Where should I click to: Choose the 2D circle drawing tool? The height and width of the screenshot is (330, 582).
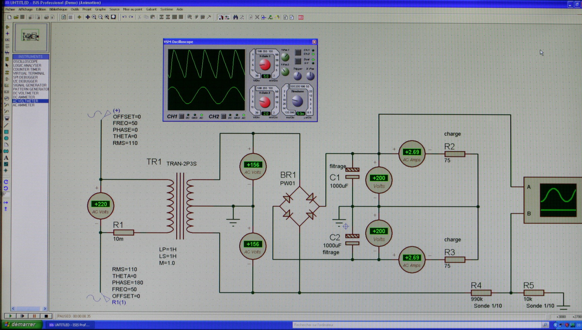coord(6,138)
